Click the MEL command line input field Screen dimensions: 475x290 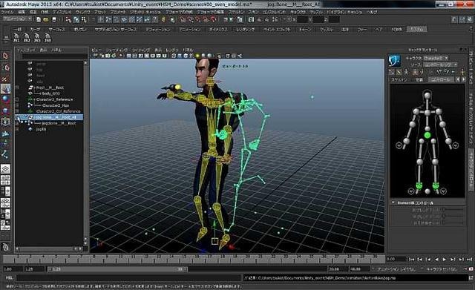tap(128, 277)
